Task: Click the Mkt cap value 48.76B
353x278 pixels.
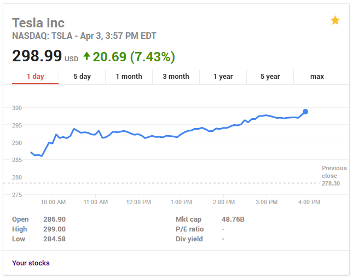Action: point(233,219)
